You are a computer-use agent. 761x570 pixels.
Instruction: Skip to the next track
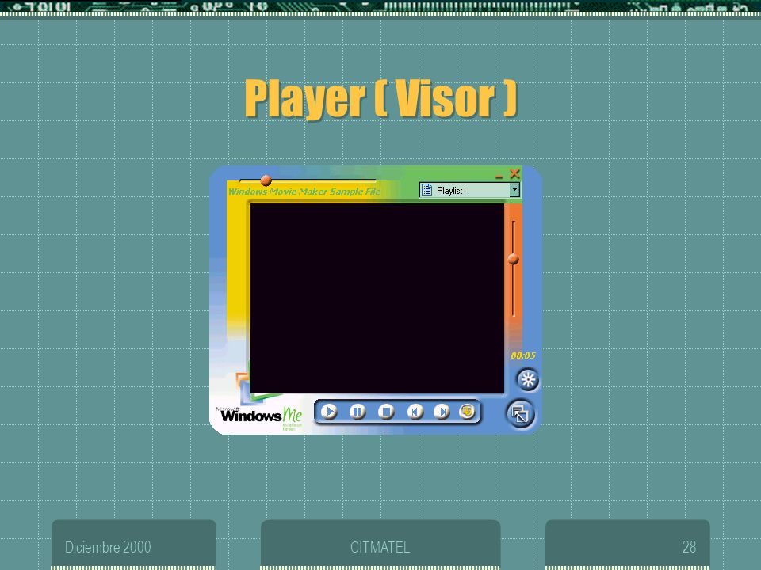point(442,412)
